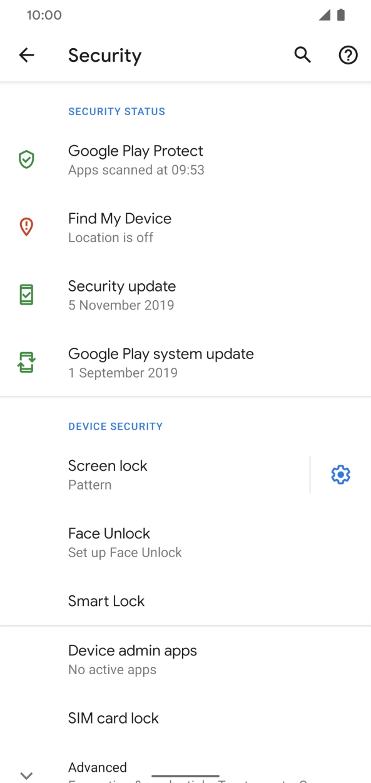
Task: Tap the clock showing 10:00
Action: [43, 15]
